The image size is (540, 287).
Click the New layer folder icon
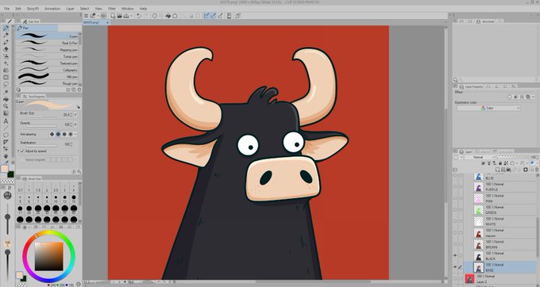[509, 170]
